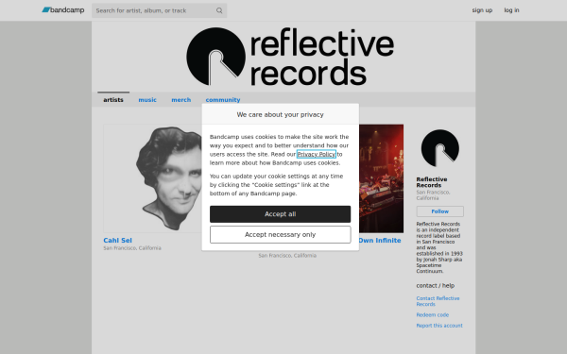Open the log in link
This screenshot has width=567, height=354.
(511, 10)
